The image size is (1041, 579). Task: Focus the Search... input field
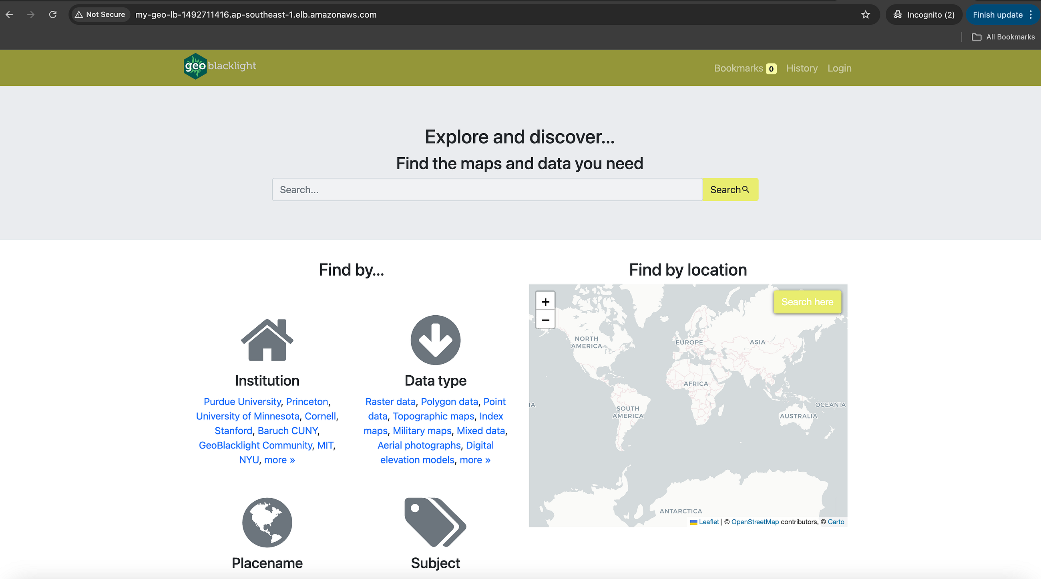tap(487, 189)
